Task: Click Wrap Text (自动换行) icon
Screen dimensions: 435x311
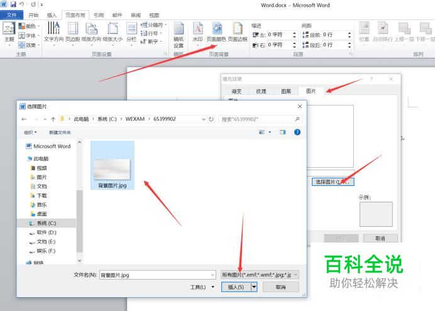Action: [383, 32]
